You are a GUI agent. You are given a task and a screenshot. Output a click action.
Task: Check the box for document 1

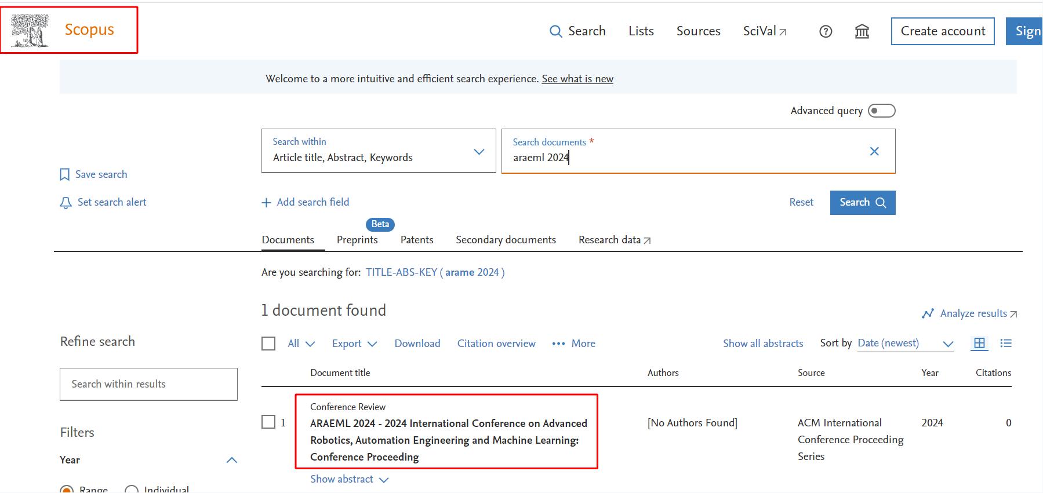[x=268, y=422]
